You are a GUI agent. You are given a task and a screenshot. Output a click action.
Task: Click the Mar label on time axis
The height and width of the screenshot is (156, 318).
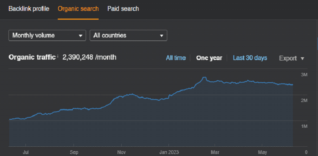coord(215,152)
